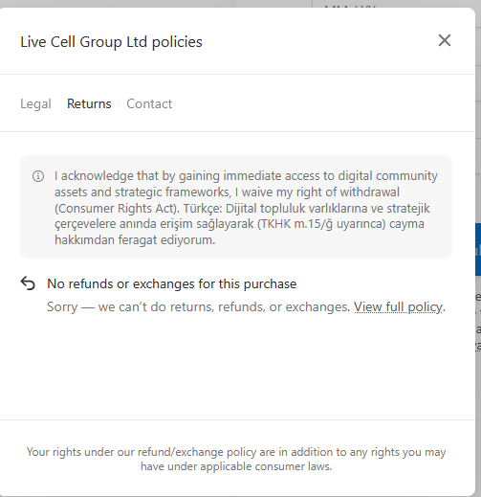Click 'Sorry — we can't do returns' sentence
This screenshot has width=481, height=497.
point(199,306)
